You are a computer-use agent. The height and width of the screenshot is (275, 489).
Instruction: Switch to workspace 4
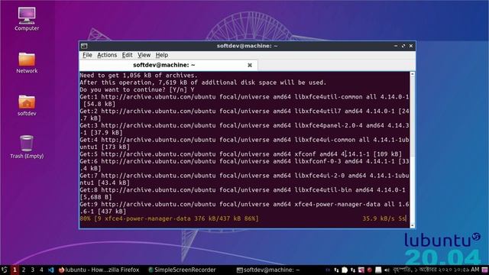pyautogui.click(x=41, y=270)
